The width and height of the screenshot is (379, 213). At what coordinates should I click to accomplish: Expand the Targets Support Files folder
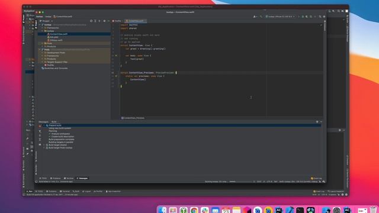coord(42,62)
